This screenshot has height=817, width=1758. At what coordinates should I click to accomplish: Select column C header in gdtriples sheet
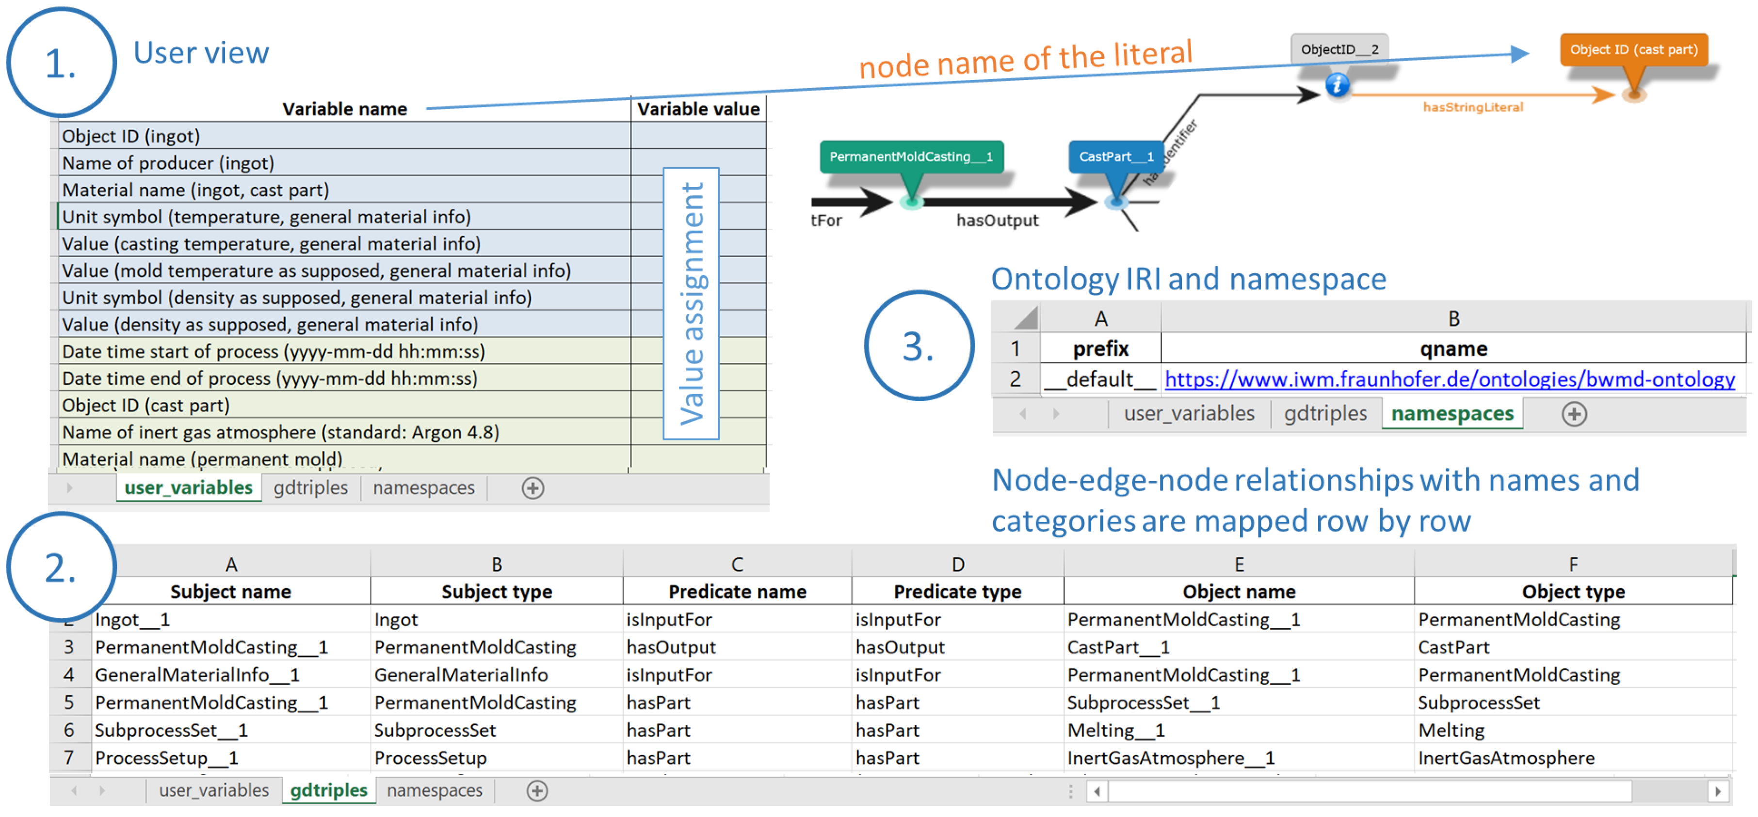pyautogui.click(x=736, y=565)
